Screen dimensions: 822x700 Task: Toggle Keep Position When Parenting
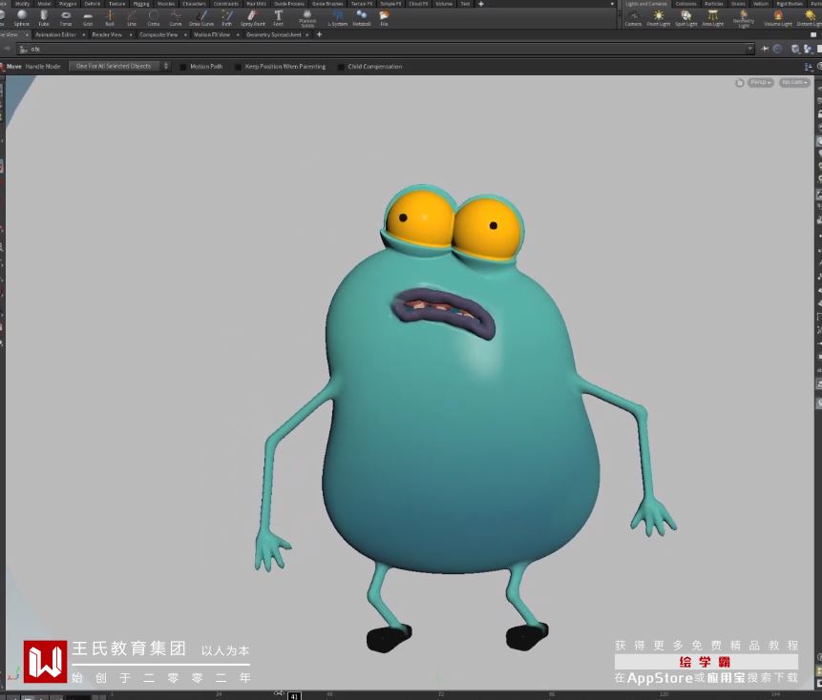[239, 67]
